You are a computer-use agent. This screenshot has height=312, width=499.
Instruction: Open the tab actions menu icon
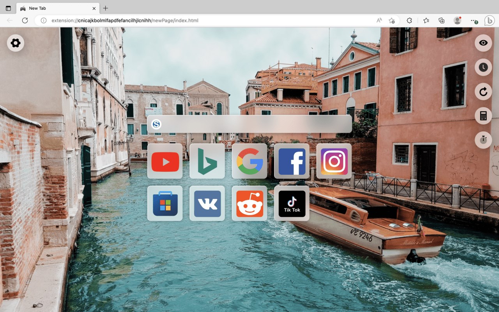point(8,8)
